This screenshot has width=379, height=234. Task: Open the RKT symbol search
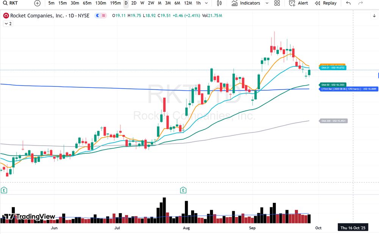coord(10,3)
